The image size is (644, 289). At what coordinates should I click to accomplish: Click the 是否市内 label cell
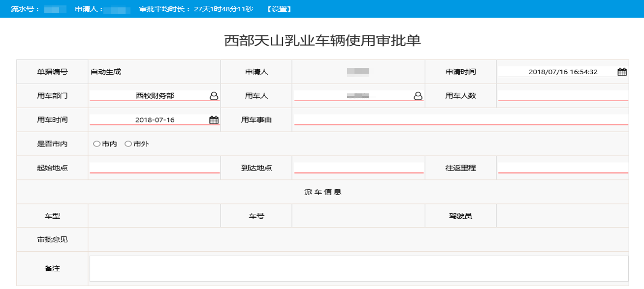click(x=52, y=144)
